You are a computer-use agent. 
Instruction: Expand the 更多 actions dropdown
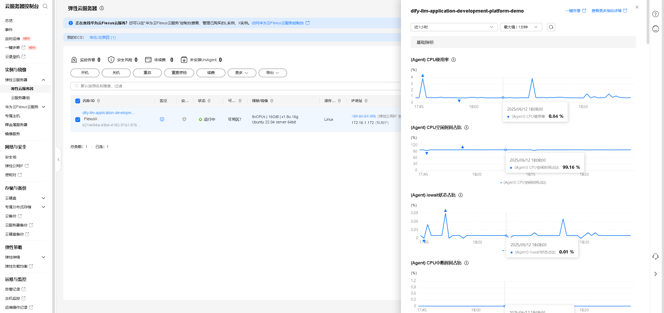click(x=242, y=73)
